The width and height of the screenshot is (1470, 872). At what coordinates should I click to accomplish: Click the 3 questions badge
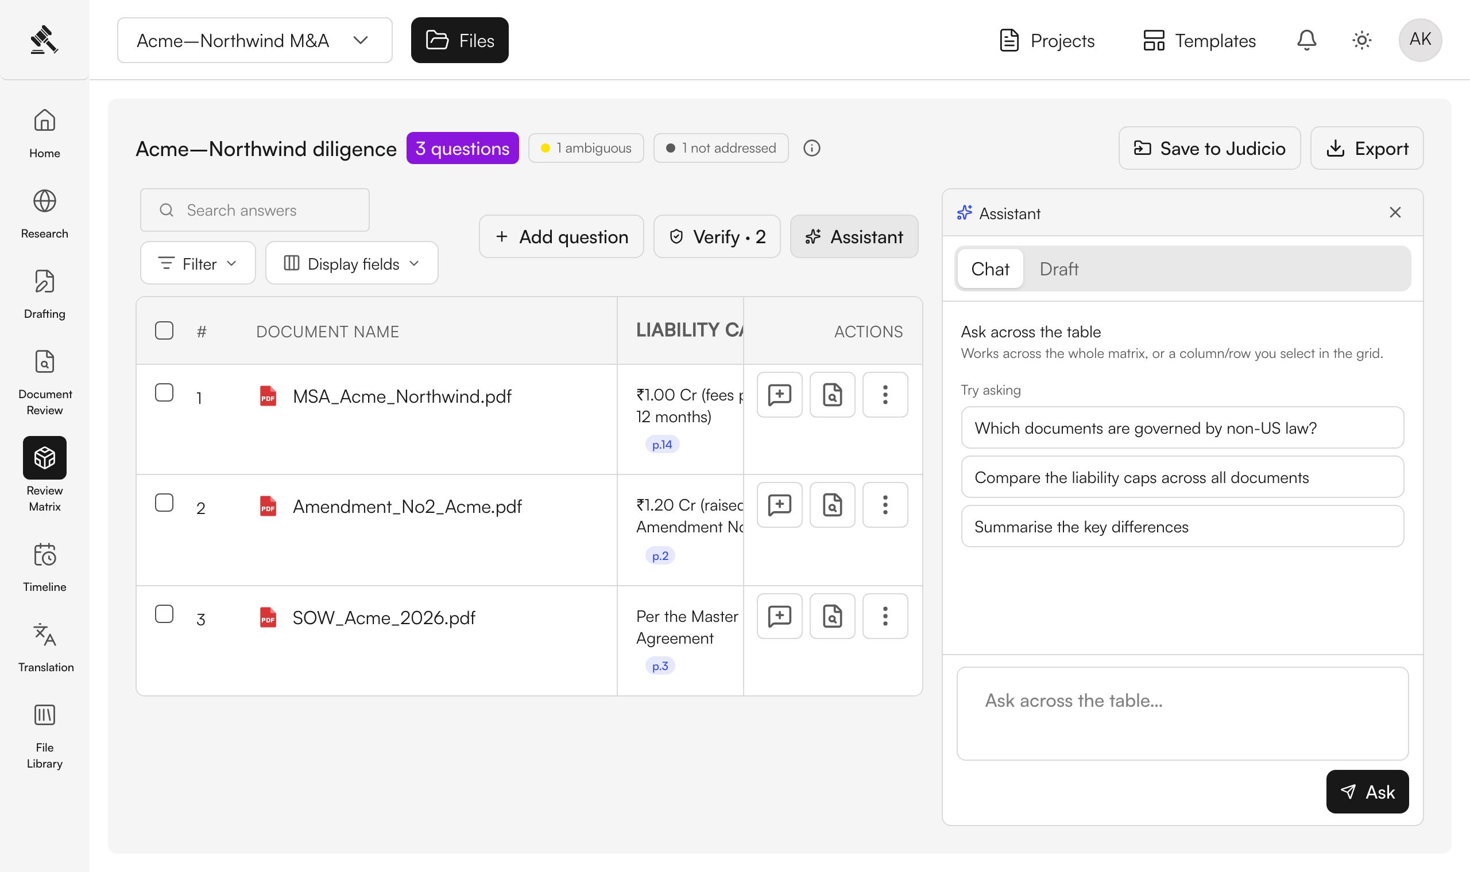pyautogui.click(x=462, y=148)
